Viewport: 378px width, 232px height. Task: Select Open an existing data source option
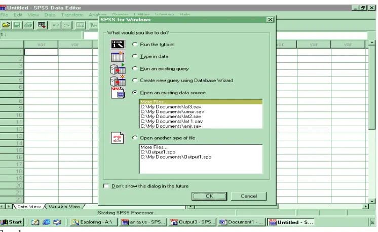pos(135,93)
